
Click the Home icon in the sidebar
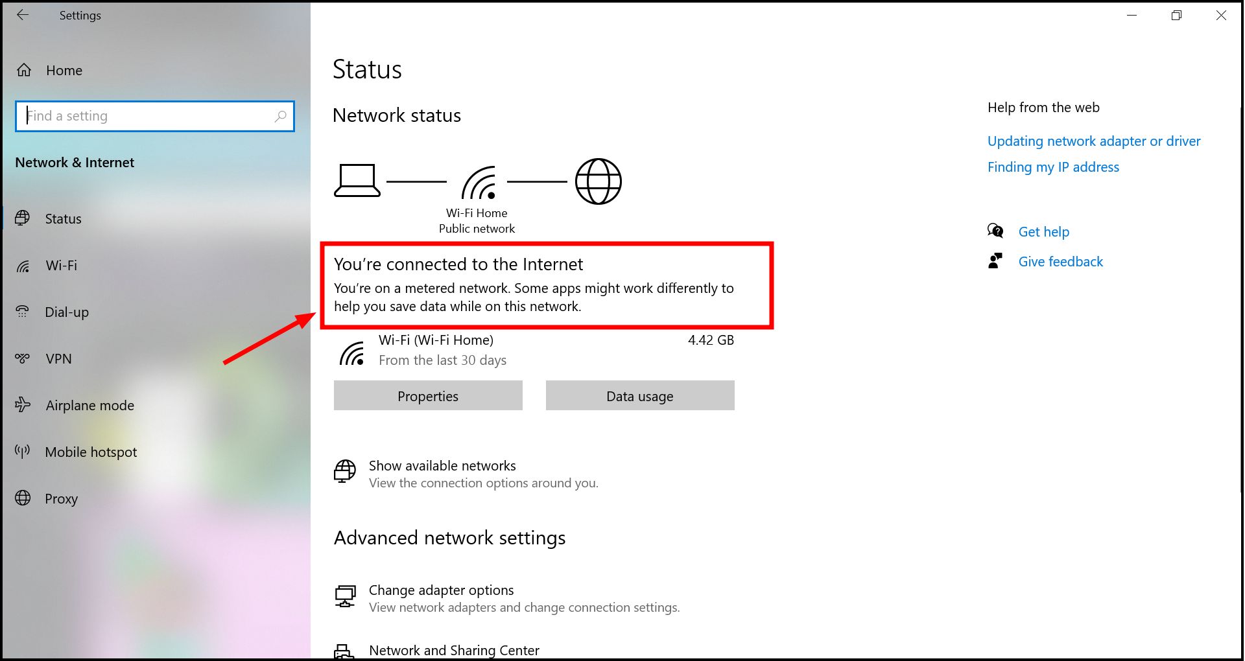[23, 70]
